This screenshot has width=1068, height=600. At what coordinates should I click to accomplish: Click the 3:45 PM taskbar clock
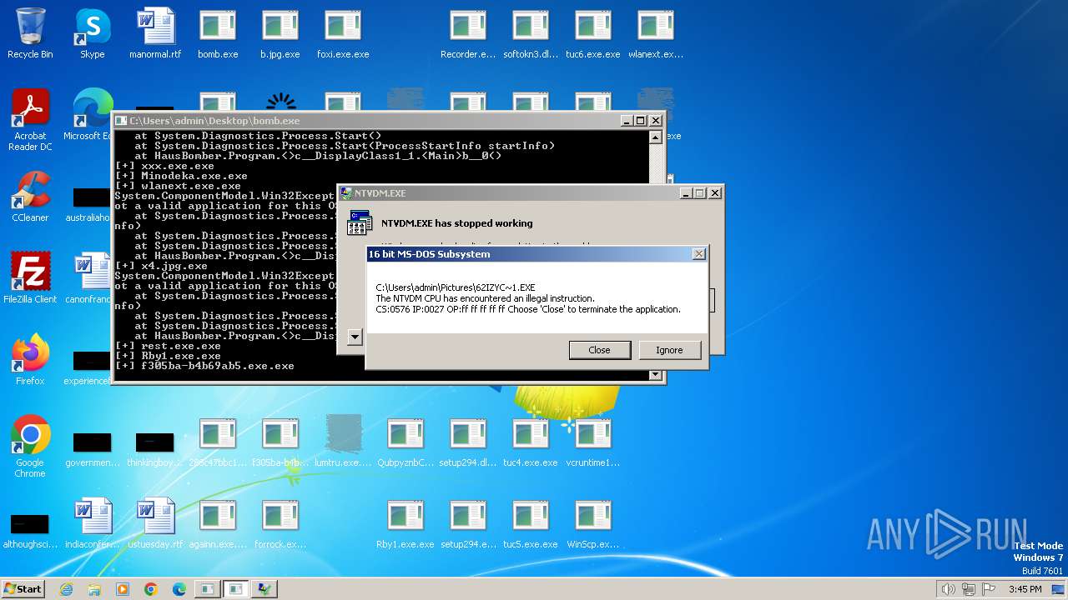pyautogui.click(x=1025, y=589)
